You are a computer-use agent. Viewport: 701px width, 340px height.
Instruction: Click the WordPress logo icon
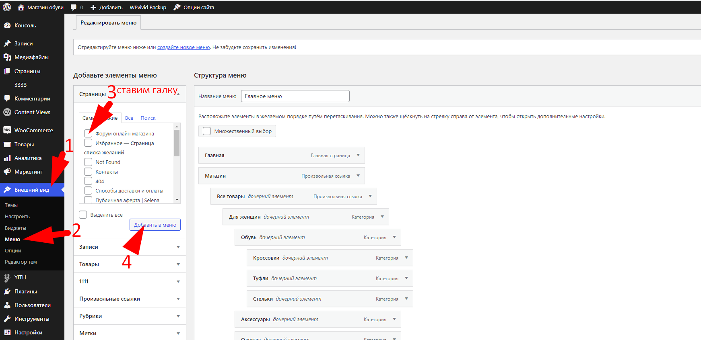click(7, 7)
